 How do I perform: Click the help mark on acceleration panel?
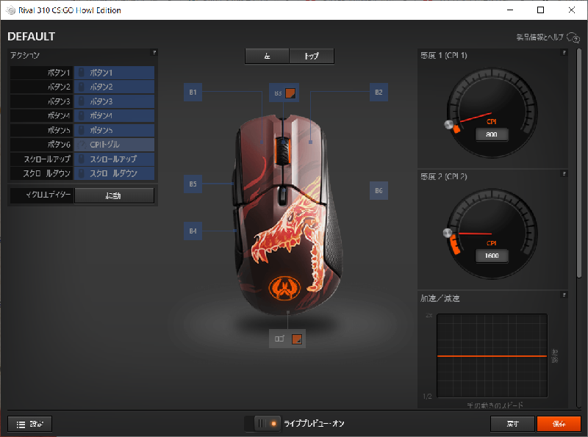click(x=564, y=295)
